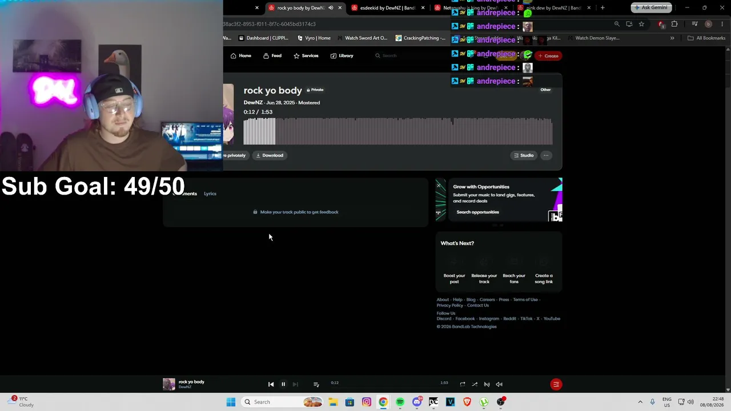Open the YouTube follow link
This screenshot has height=411, width=731.
552,319
